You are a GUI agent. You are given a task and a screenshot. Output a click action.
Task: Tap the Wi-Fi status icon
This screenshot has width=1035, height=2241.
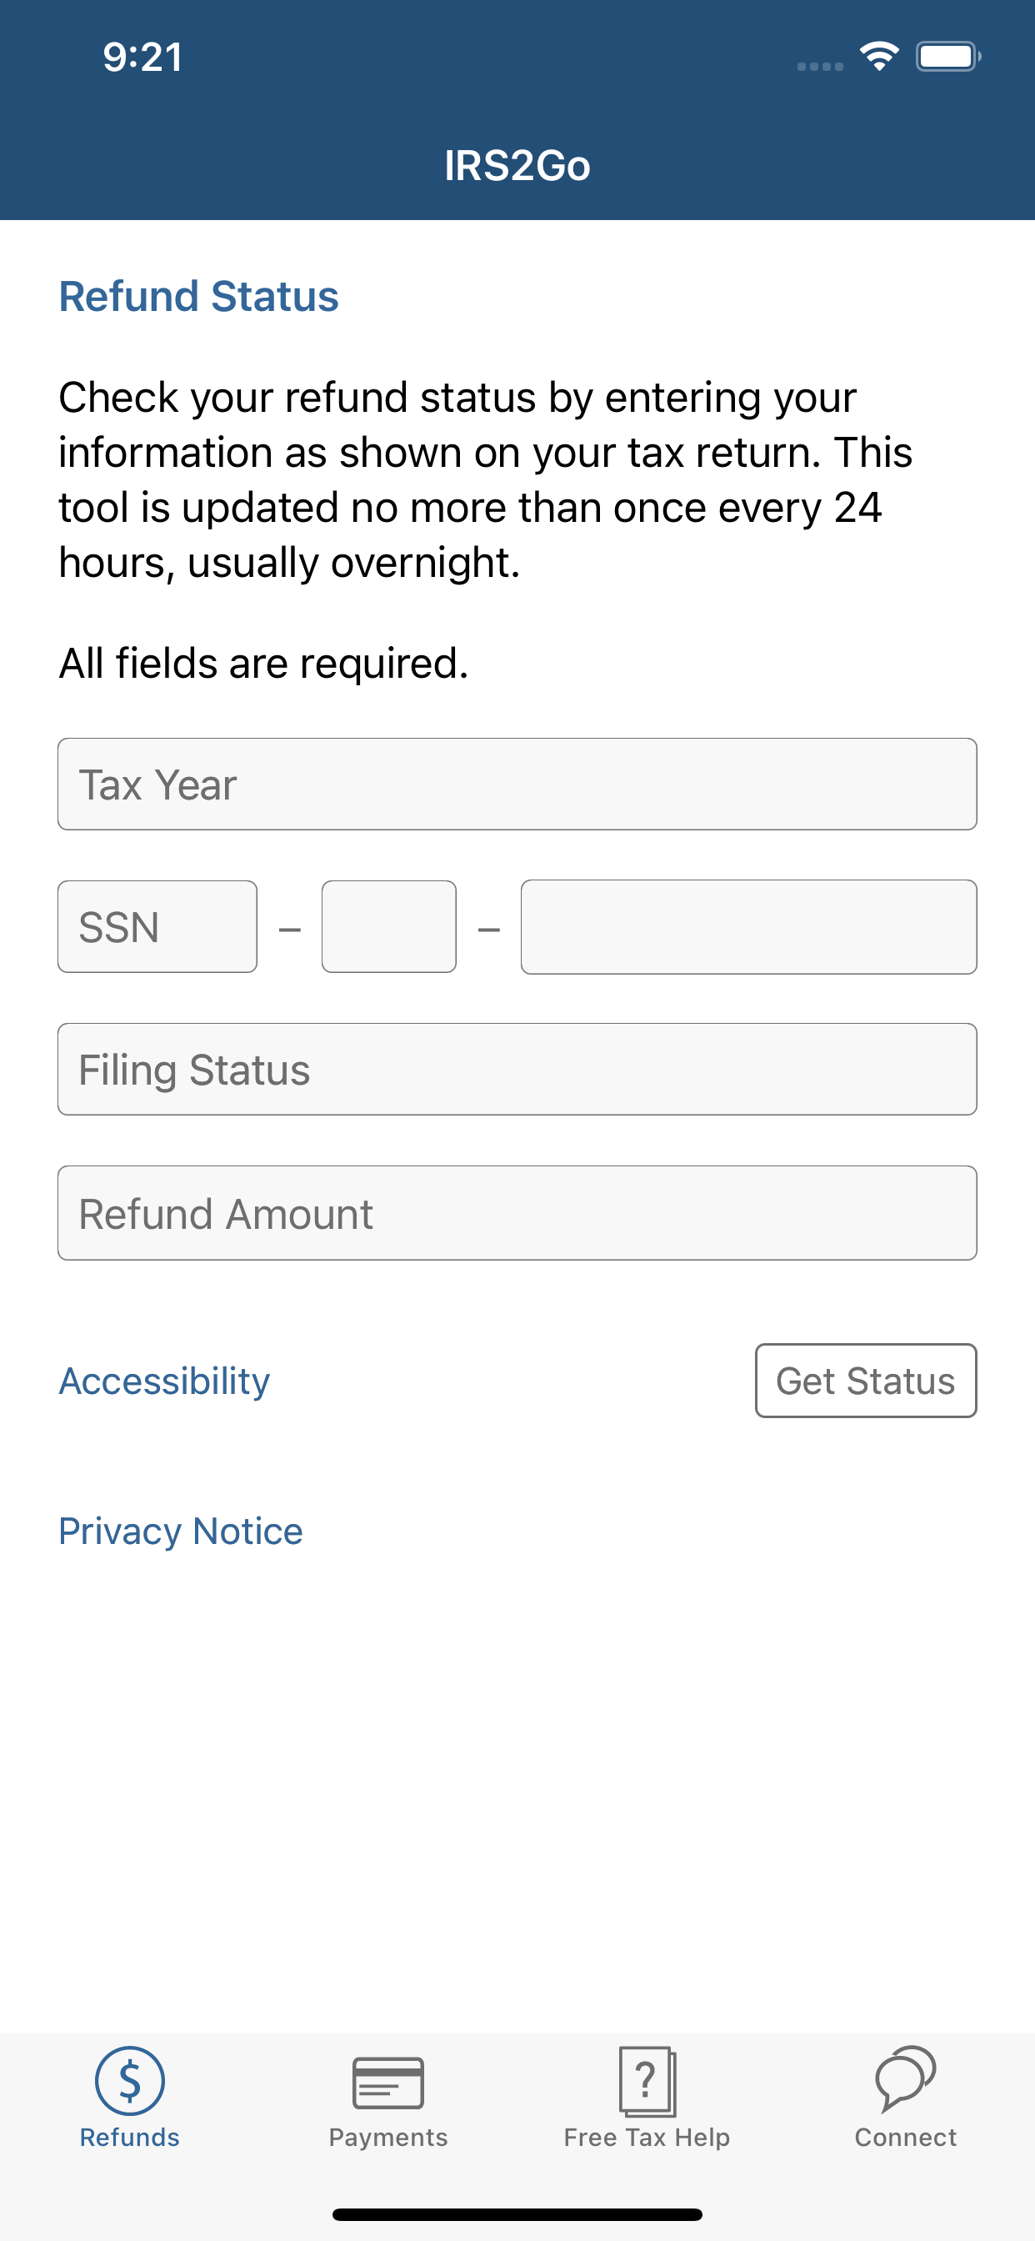[x=879, y=57]
